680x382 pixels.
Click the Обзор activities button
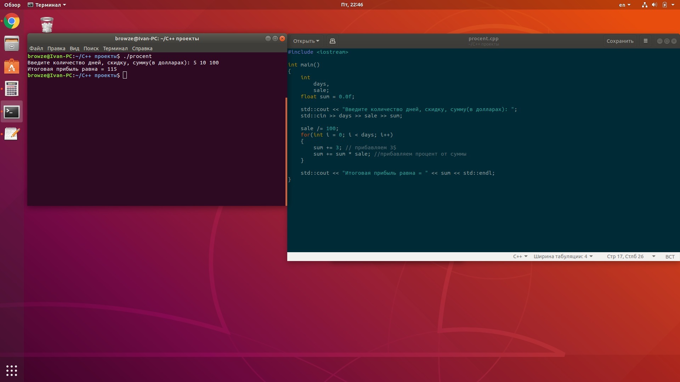(x=12, y=5)
